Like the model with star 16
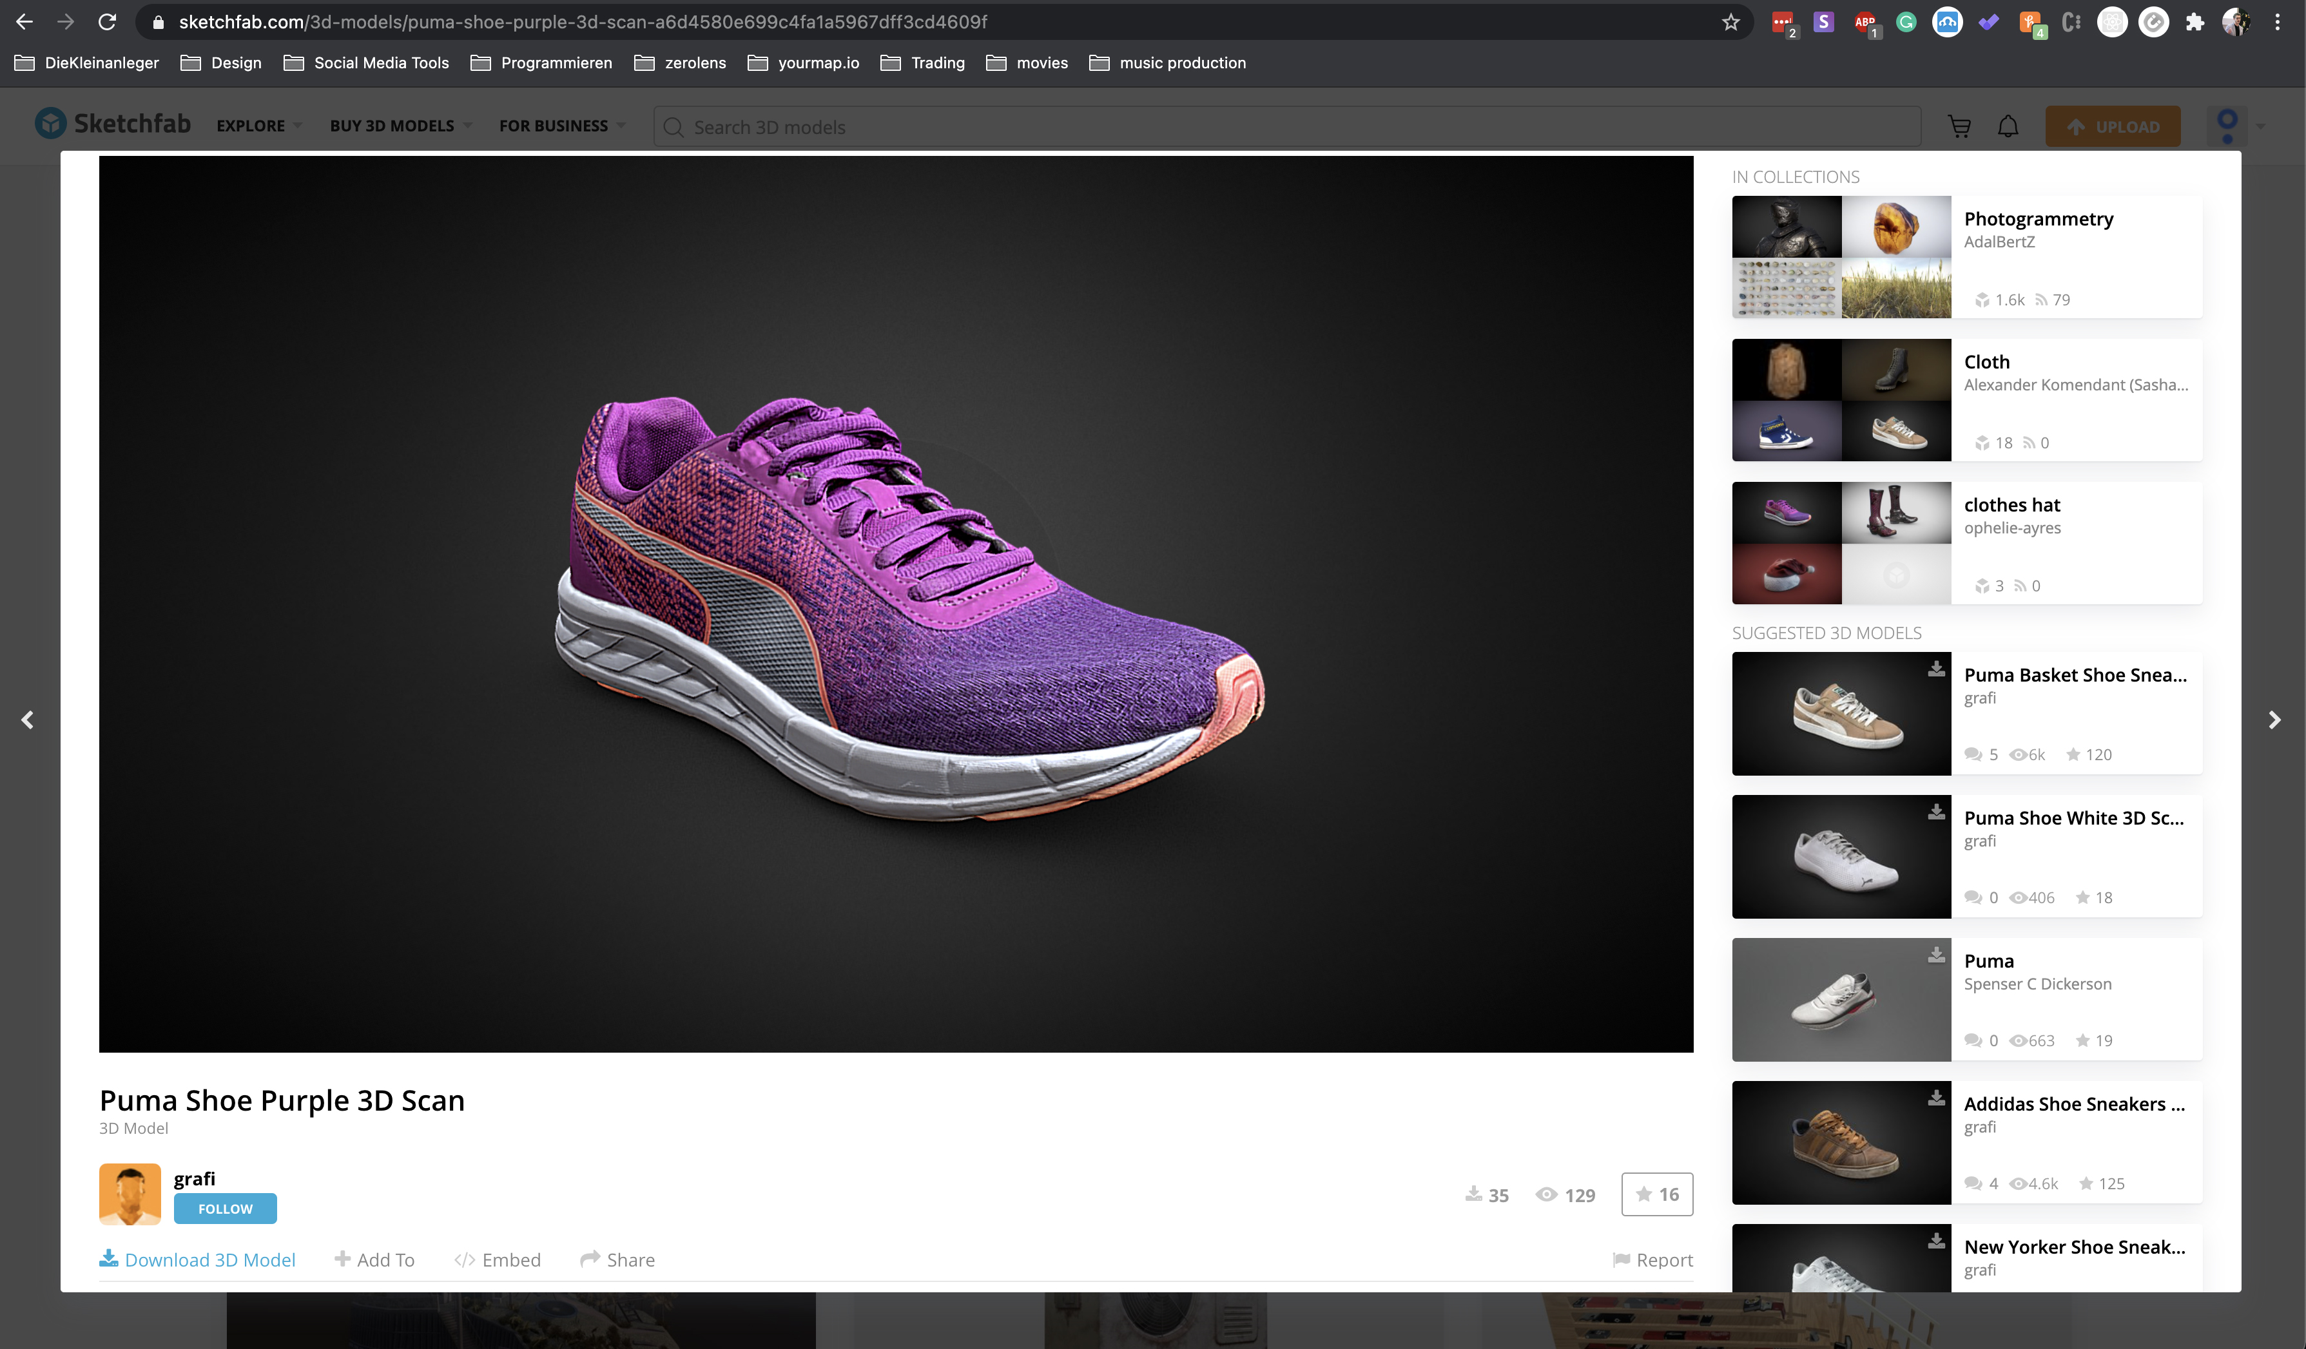 [x=1656, y=1194]
